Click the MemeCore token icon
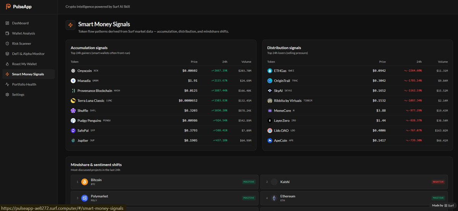 (270, 110)
